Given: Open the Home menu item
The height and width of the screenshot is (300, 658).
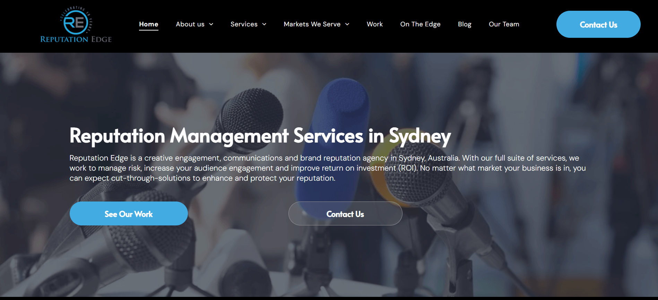Looking at the screenshot, I should tap(149, 24).
